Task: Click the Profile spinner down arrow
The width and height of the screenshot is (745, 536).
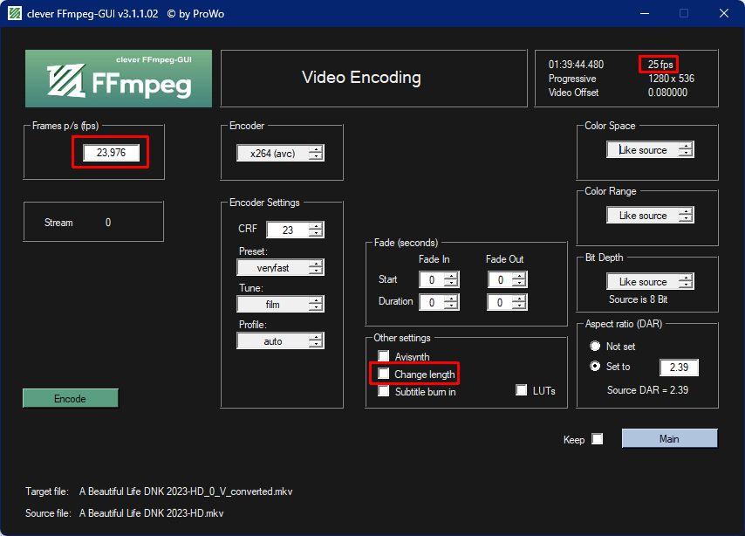Action: [x=316, y=345]
